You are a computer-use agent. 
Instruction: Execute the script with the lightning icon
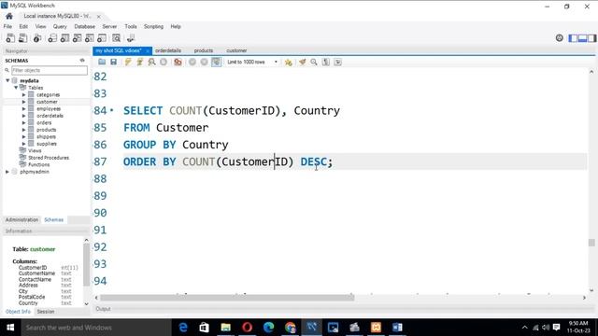point(128,62)
